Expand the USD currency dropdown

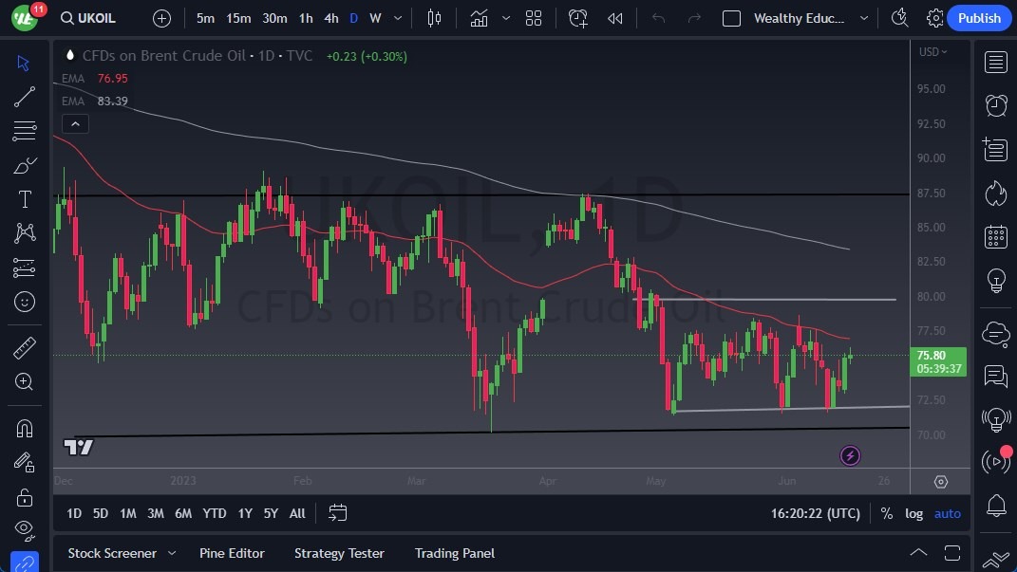932,52
